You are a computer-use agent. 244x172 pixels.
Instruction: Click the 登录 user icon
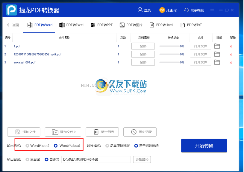(140, 10)
